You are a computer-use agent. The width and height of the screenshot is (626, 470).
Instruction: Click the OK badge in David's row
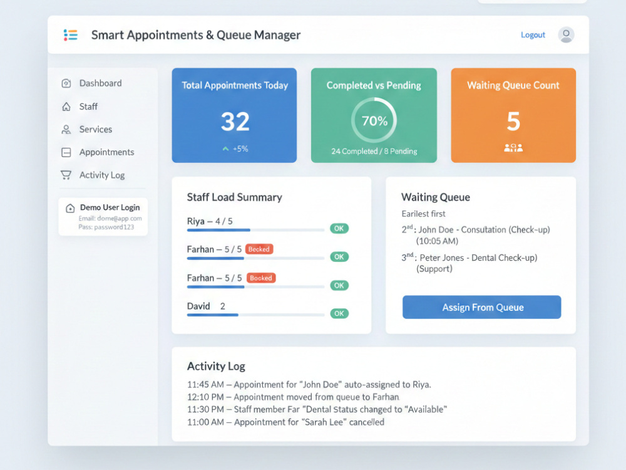(x=339, y=313)
